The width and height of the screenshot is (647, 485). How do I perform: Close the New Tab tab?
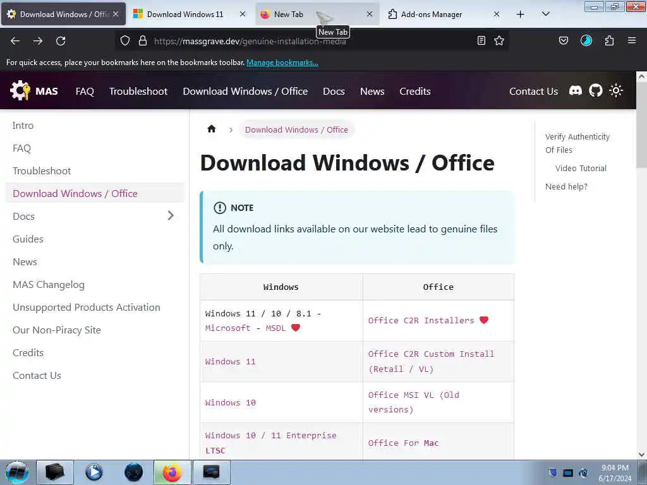pyautogui.click(x=370, y=14)
